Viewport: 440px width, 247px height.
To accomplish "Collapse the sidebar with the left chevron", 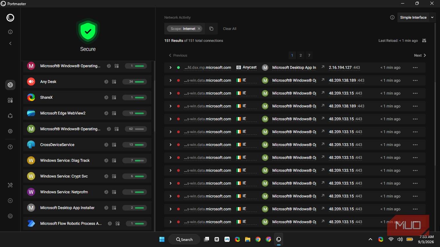I will click(10, 43).
